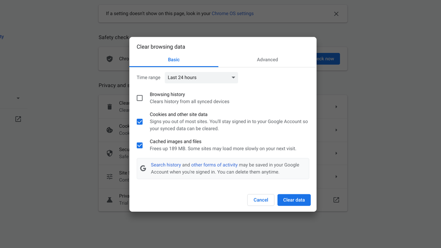
Task: Click the sliders icon for Site Settings
Action: (109, 176)
